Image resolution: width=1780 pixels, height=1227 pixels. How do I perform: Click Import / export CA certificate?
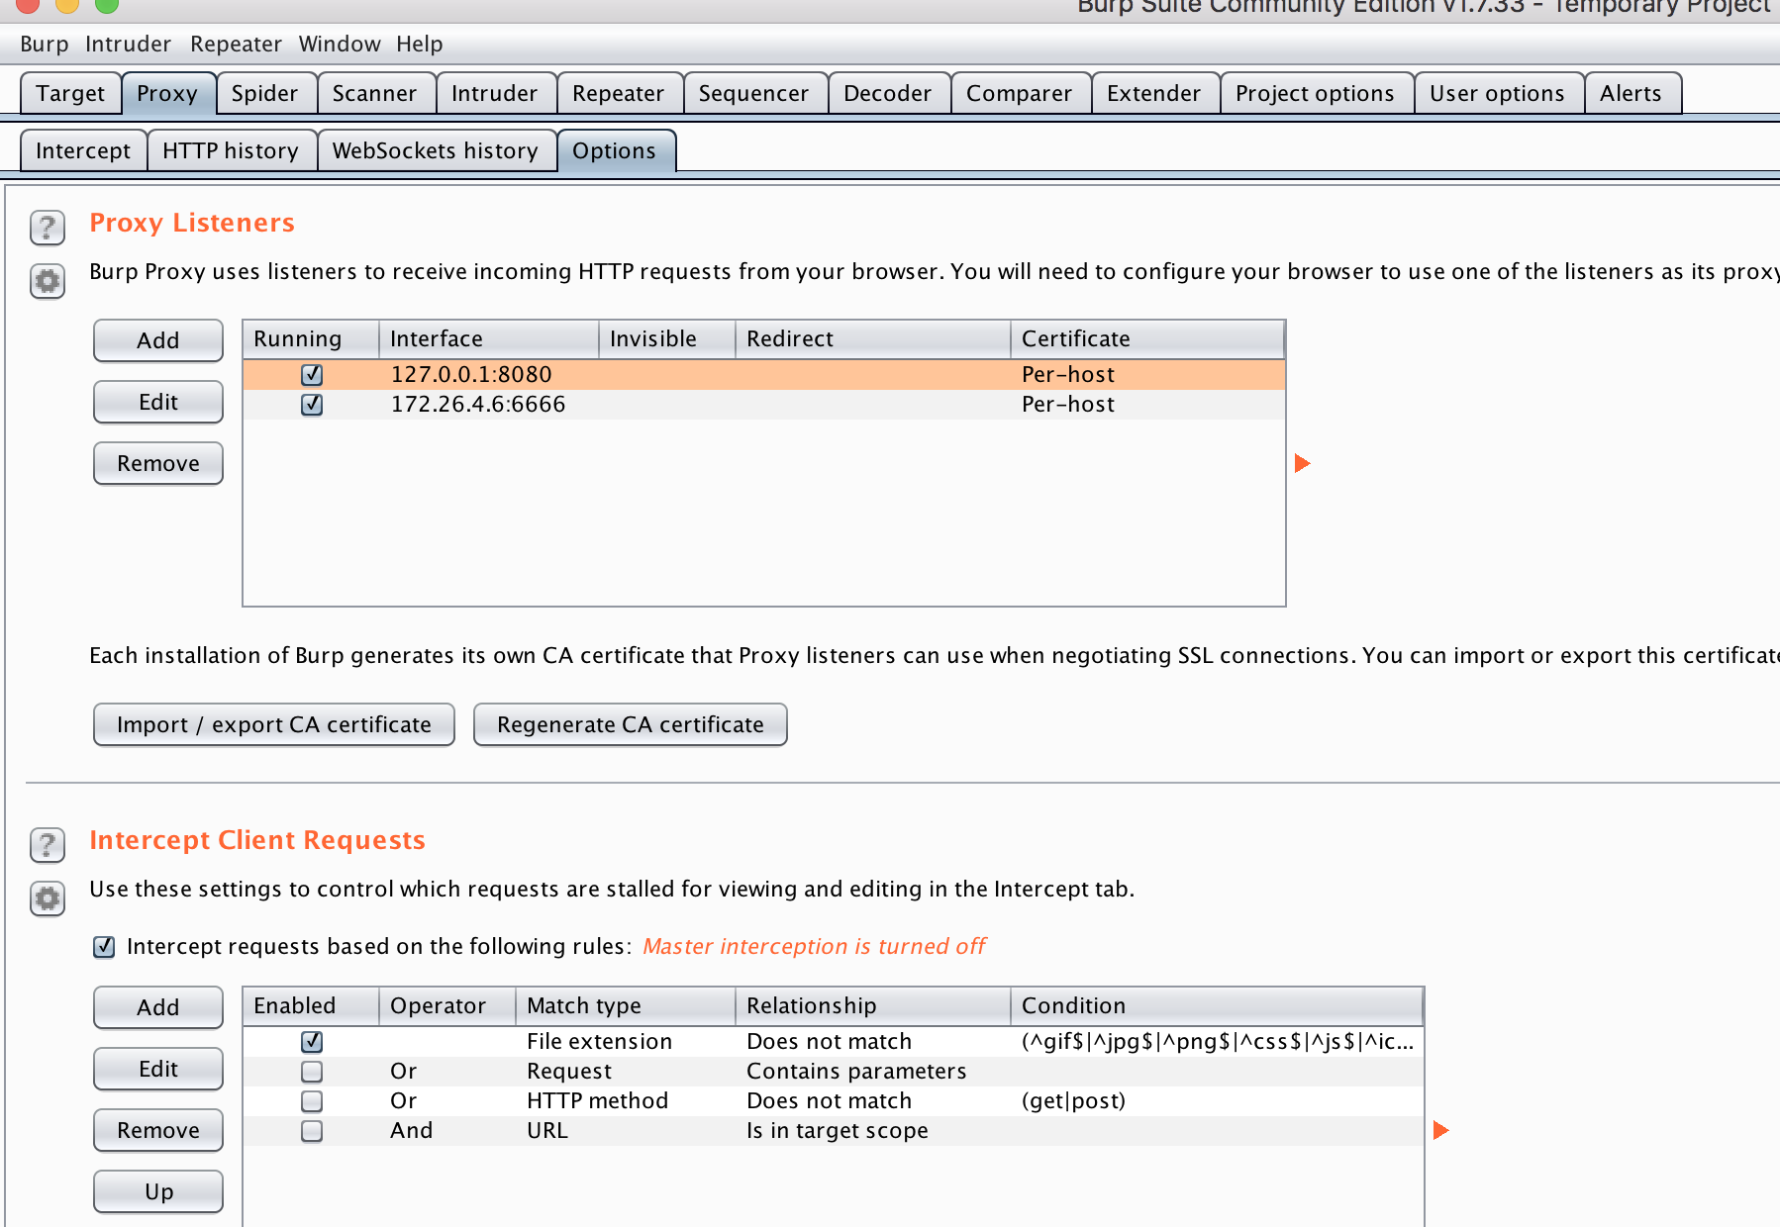pyautogui.click(x=274, y=724)
